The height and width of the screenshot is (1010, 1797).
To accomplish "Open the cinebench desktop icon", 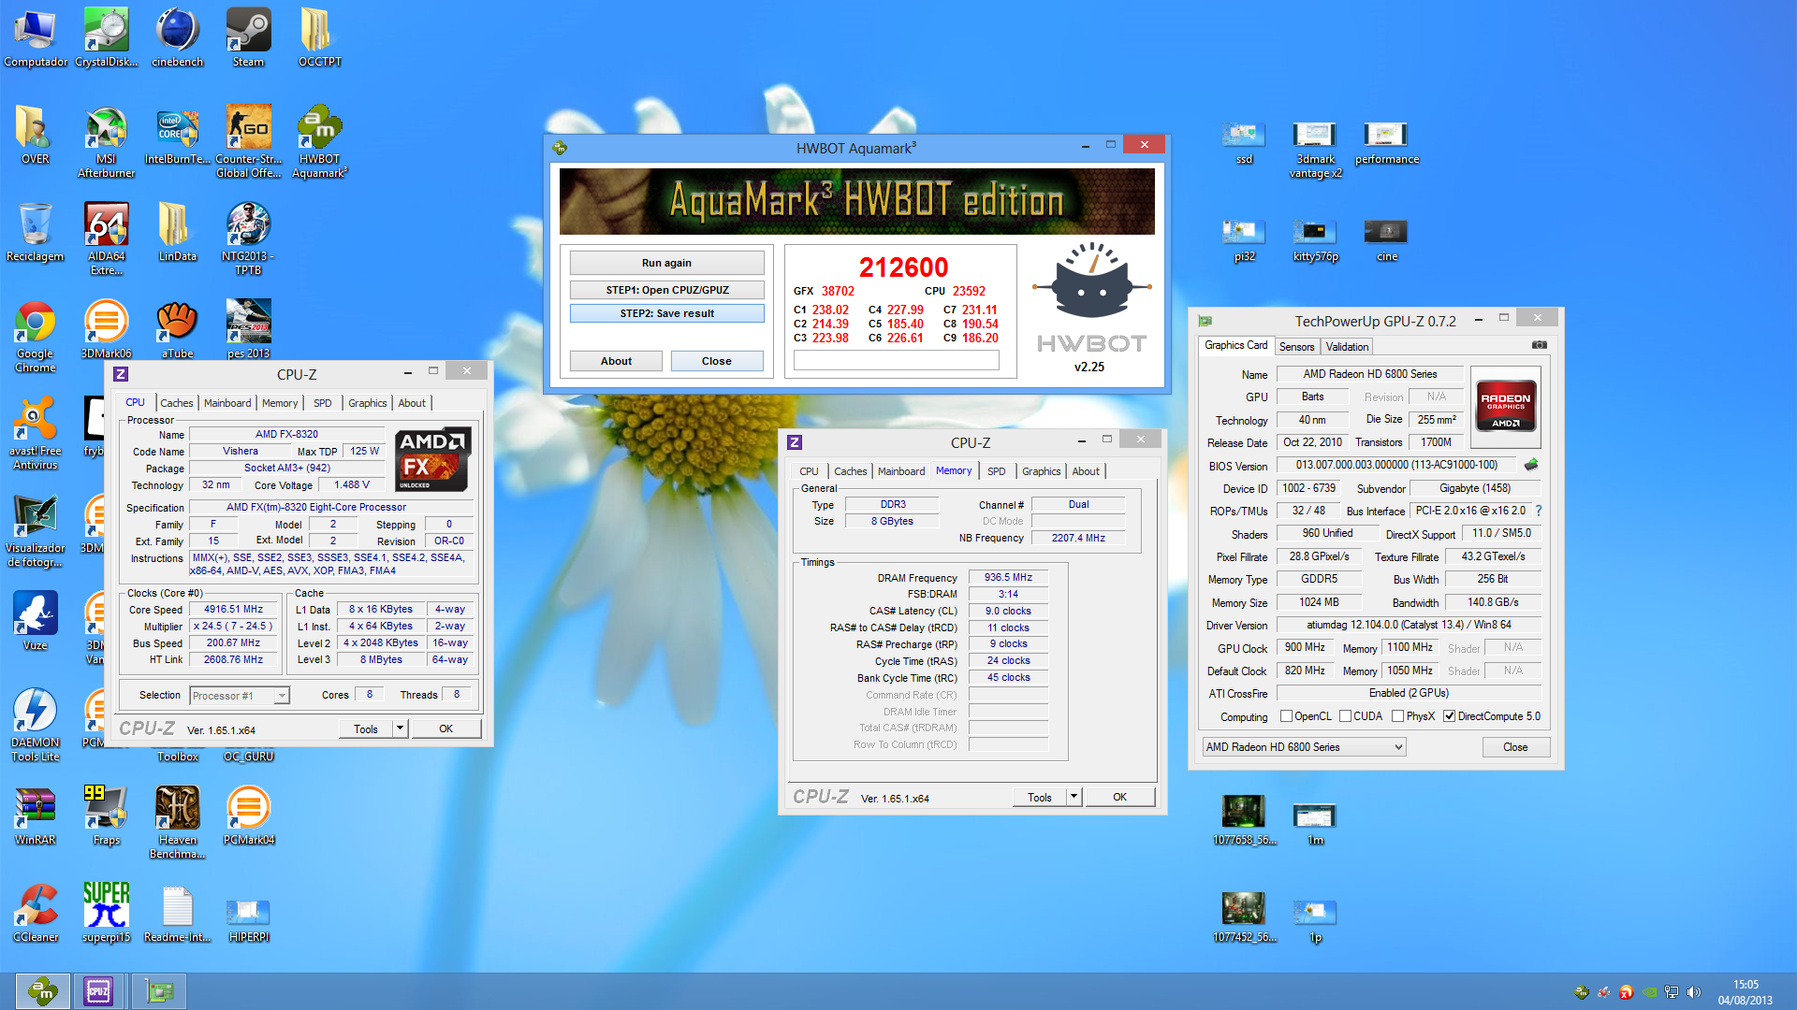I will pos(177,37).
